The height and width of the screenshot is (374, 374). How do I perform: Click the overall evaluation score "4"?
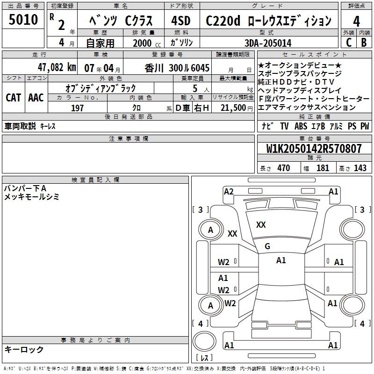coord(356,21)
